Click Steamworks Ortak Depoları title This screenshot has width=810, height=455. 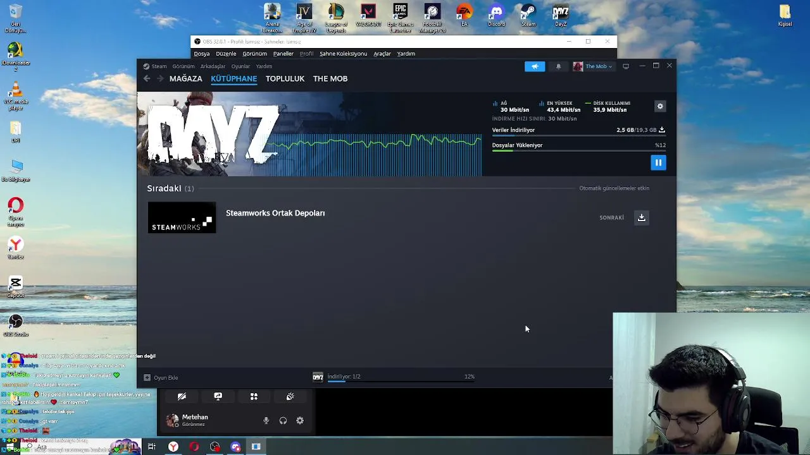(x=275, y=213)
